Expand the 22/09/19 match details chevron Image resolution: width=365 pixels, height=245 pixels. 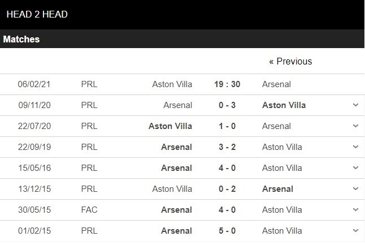point(355,147)
